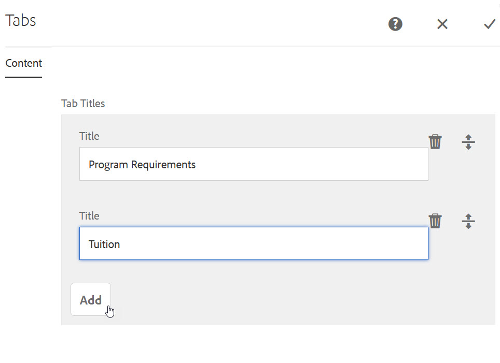Click the reorder handle beside Tuition

tap(468, 221)
